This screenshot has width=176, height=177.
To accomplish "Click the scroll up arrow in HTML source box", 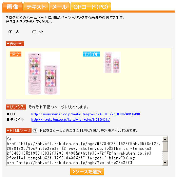I will tap(165, 139).
